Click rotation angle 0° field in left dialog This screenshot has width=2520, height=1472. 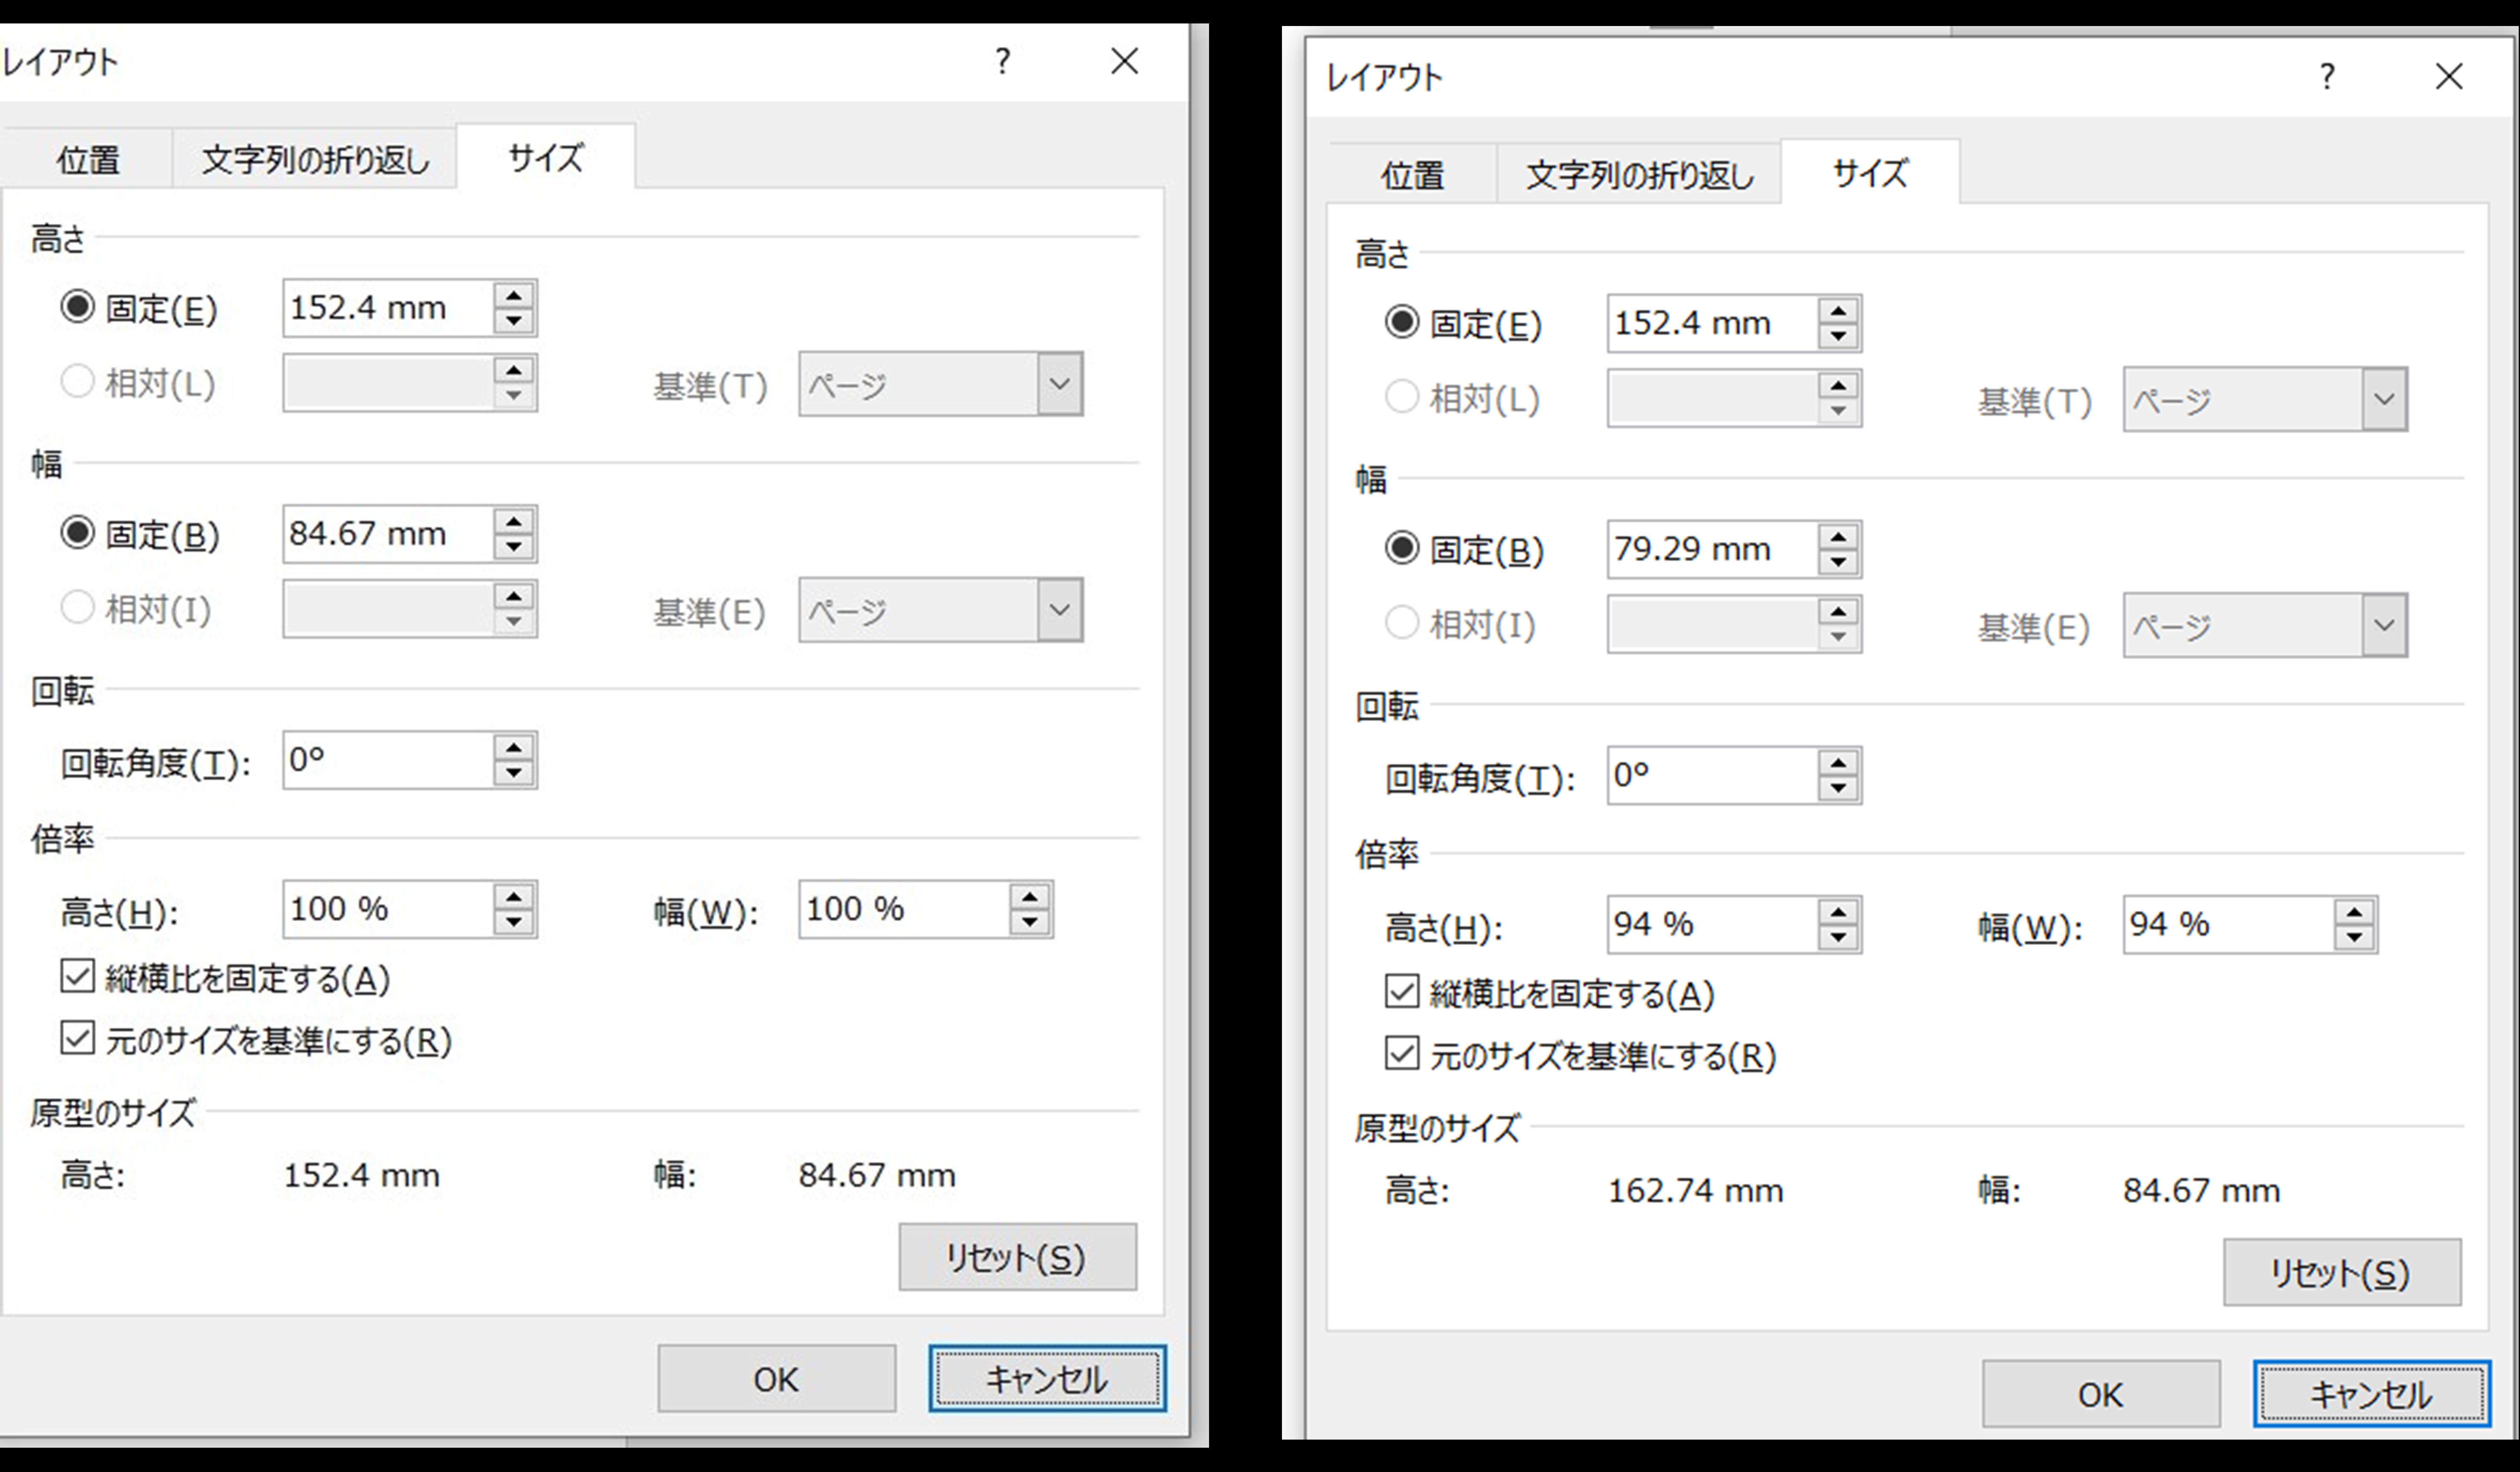(388, 760)
